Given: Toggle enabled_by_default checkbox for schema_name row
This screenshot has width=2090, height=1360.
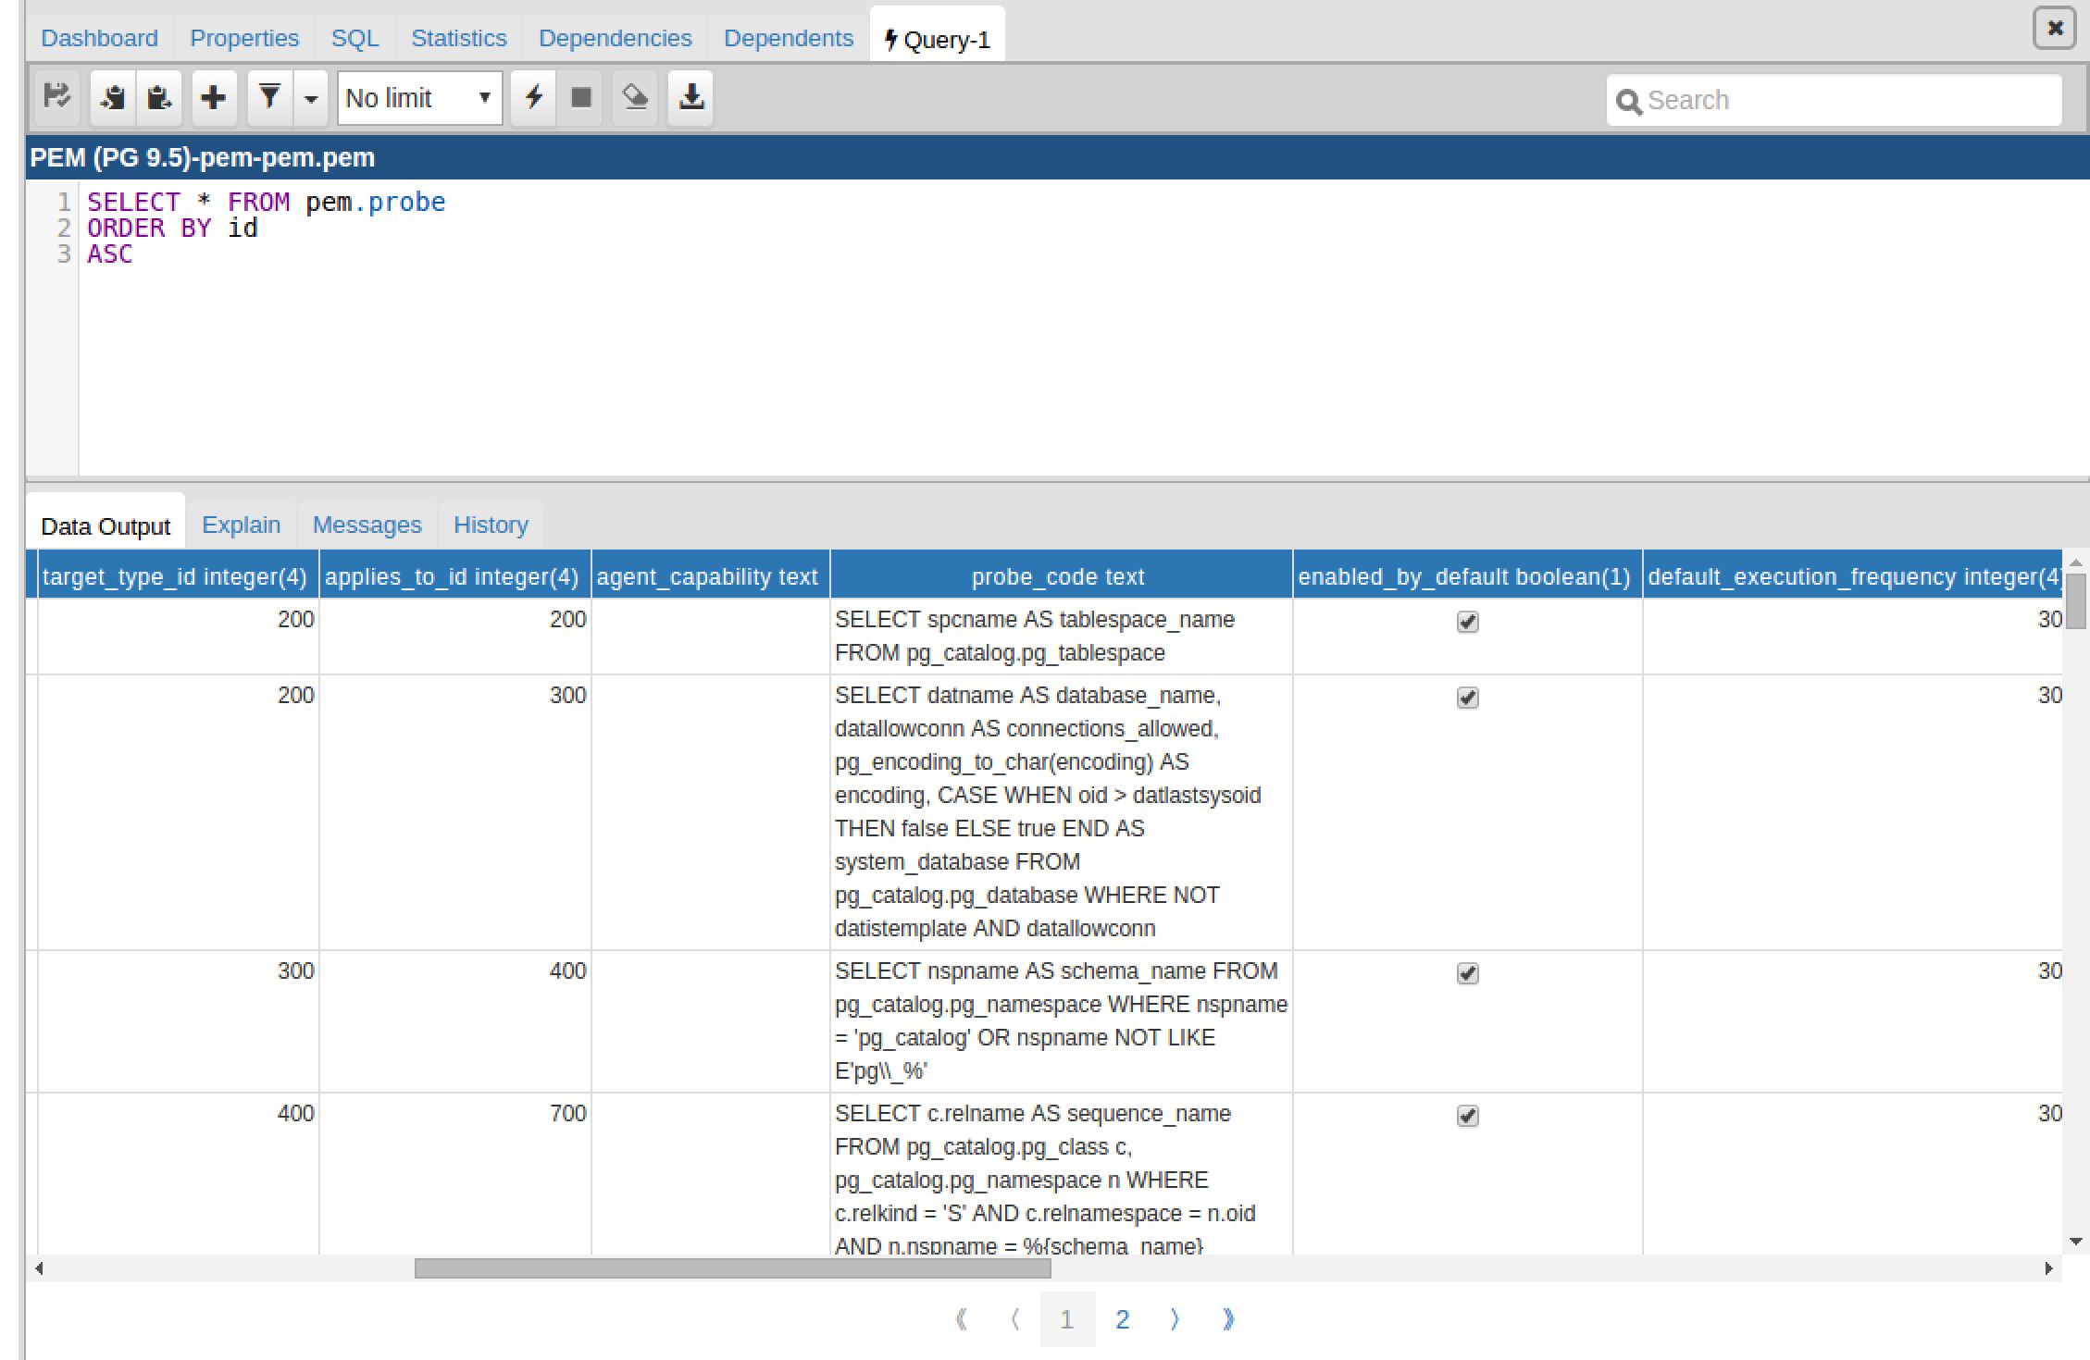Looking at the screenshot, I should coord(1467,973).
